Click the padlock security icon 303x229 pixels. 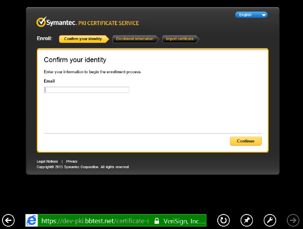[x=157, y=221]
